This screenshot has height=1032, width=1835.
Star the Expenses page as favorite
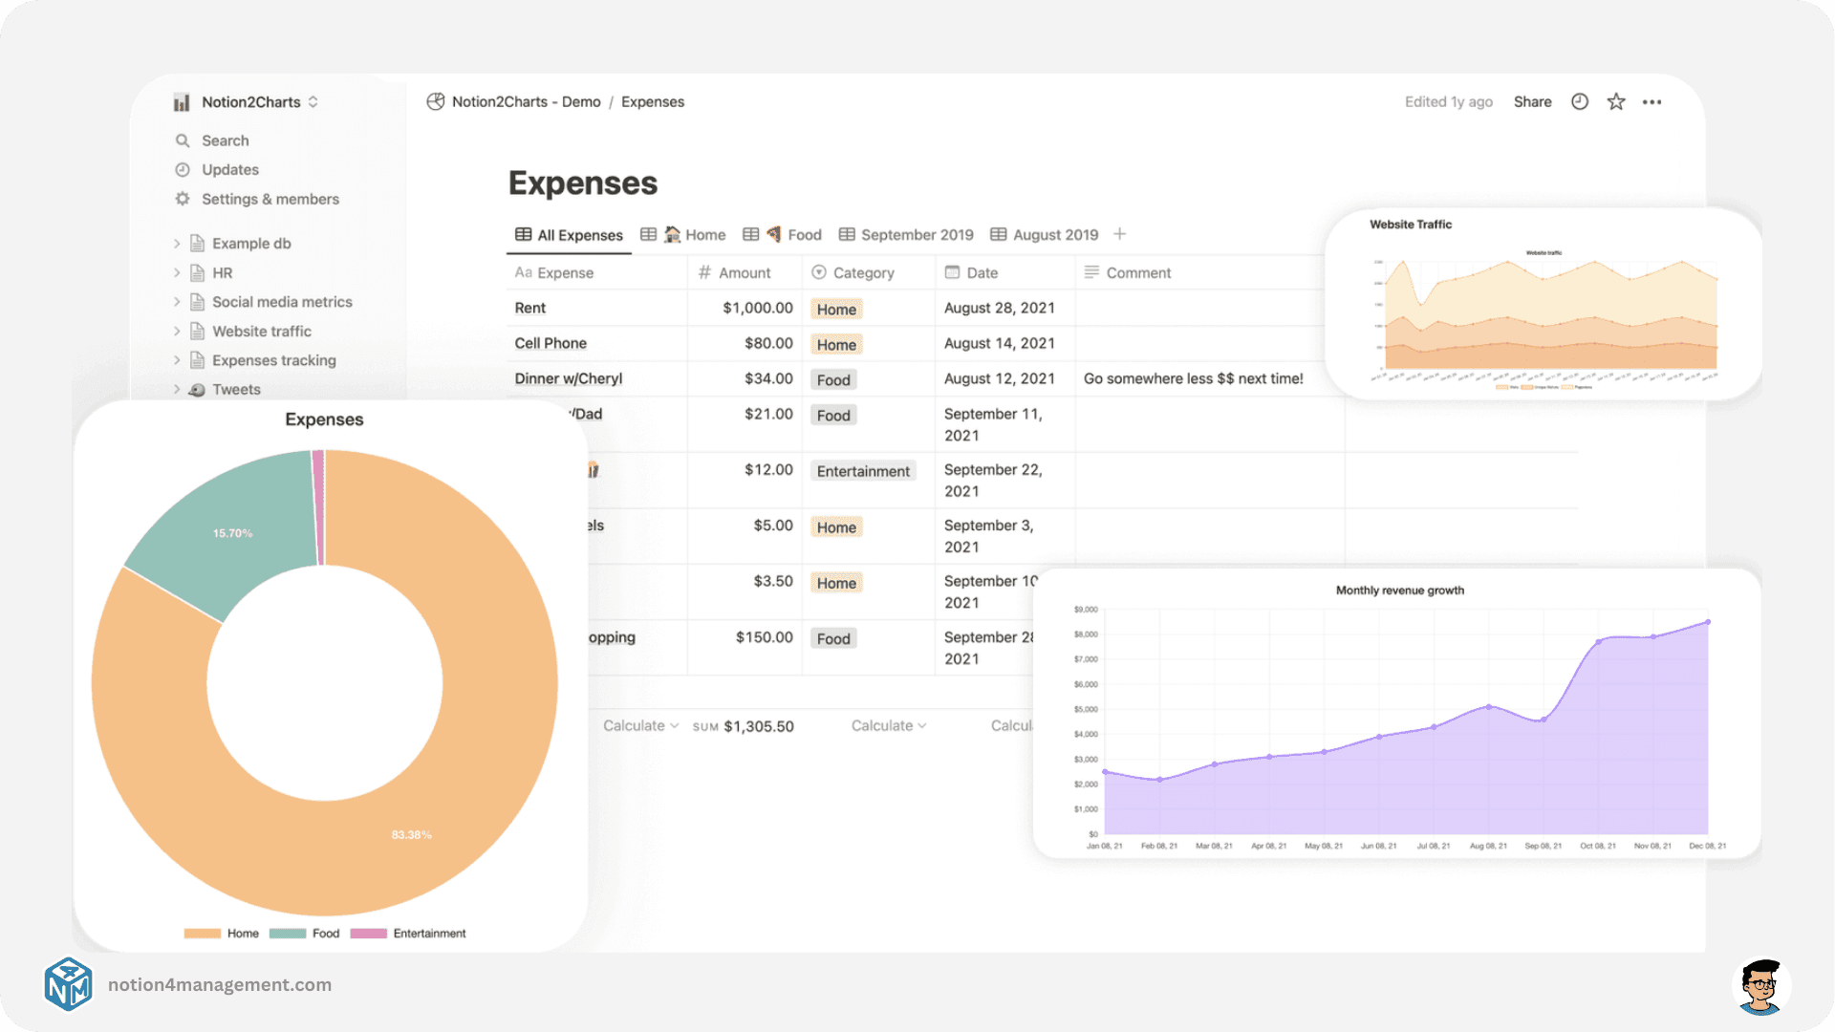tap(1615, 101)
